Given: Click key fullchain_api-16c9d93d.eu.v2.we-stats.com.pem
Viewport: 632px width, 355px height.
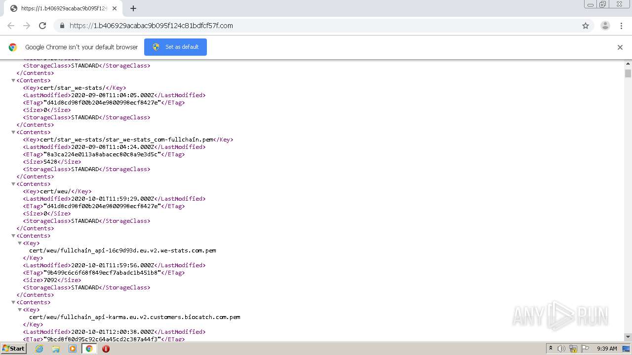Looking at the screenshot, I should click(122, 250).
